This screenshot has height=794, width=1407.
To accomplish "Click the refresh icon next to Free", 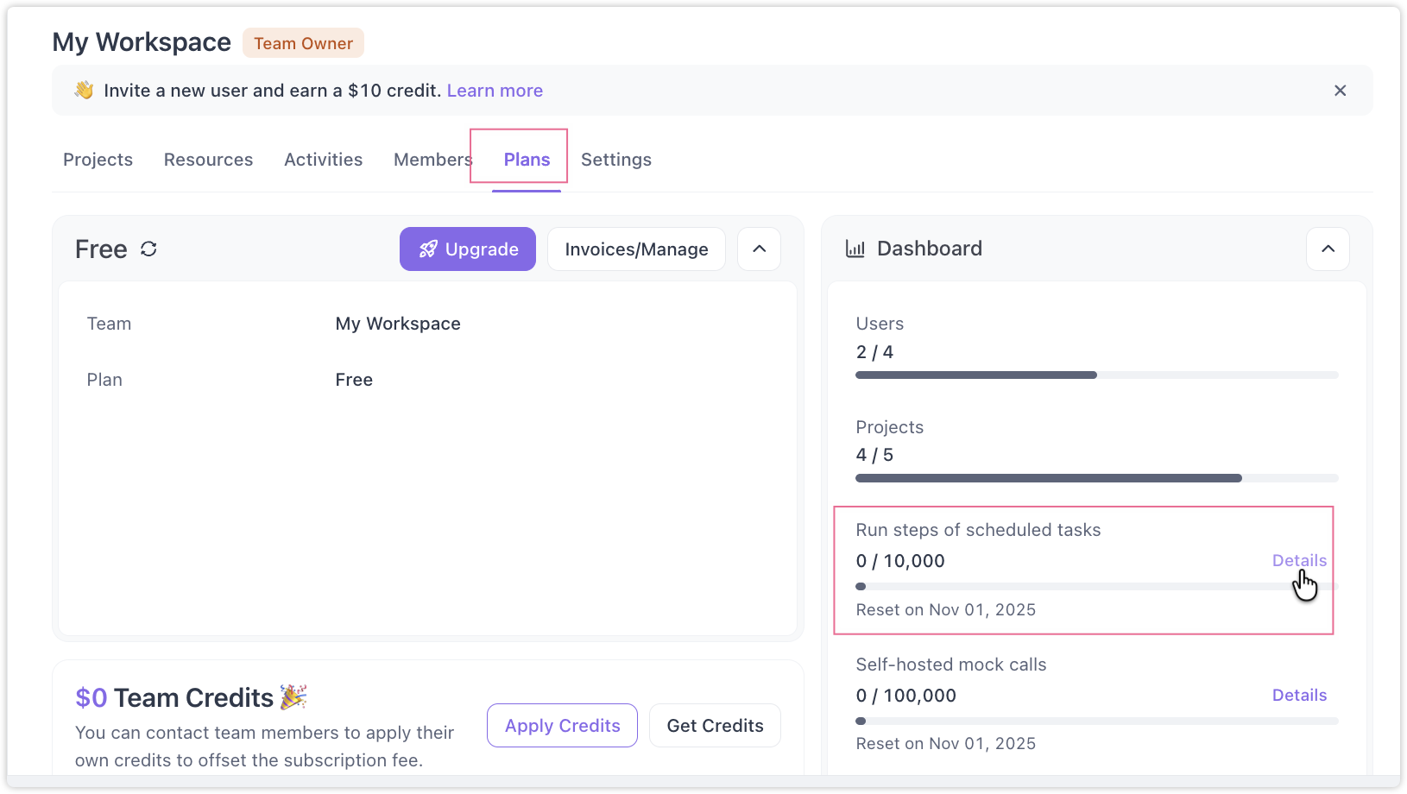I will [x=148, y=249].
